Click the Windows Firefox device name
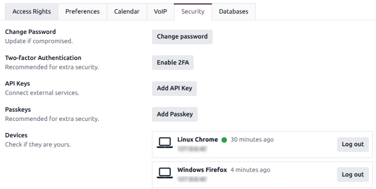The width and height of the screenshot is (376, 189). 202,170
